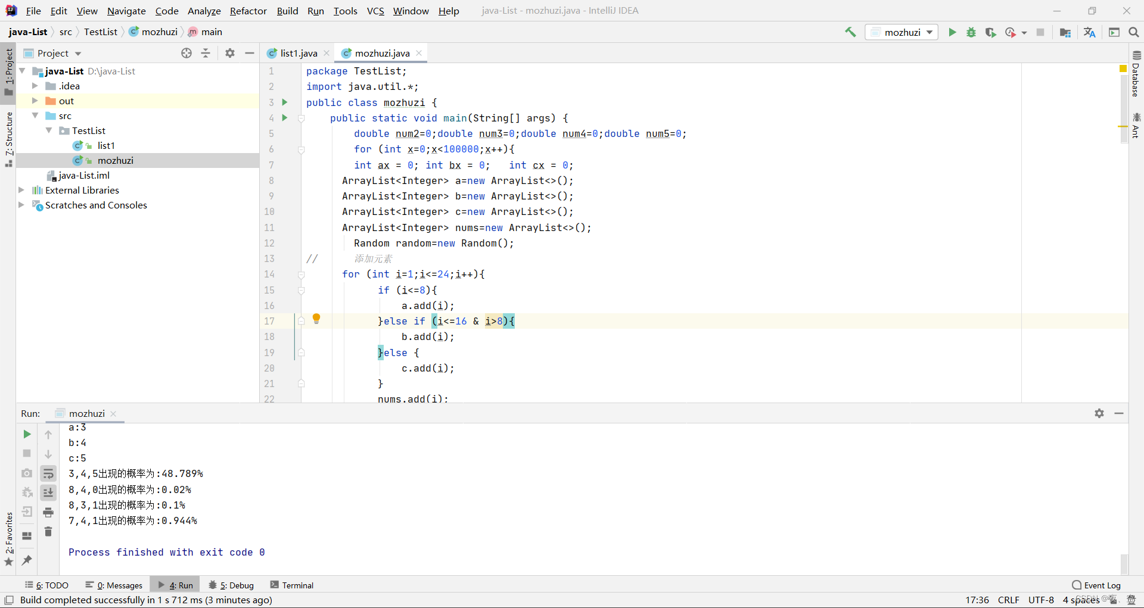The image size is (1144, 608).
Task: Open the TODO tool window
Action: click(x=47, y=585)
